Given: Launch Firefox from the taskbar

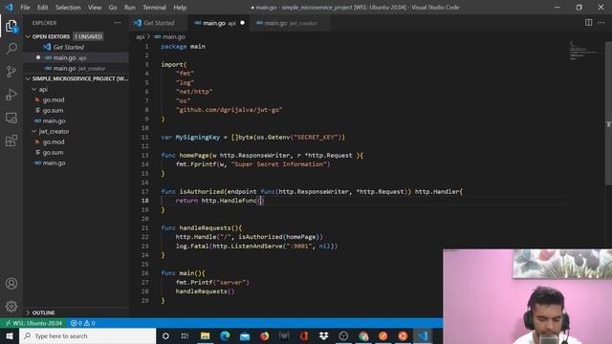Looking at the screenshot, I should click(x=264, y=335).
